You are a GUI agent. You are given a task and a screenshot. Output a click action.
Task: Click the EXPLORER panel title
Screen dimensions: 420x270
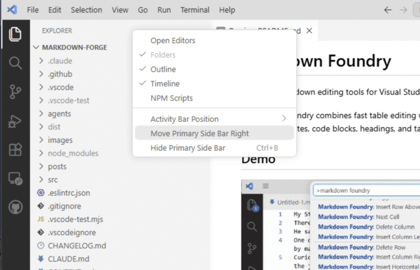coord(57,31)
